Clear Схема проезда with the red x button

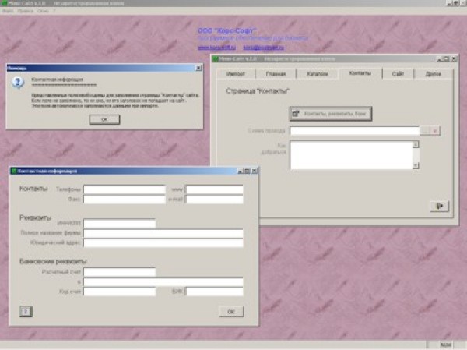click(x=435, y=131)
